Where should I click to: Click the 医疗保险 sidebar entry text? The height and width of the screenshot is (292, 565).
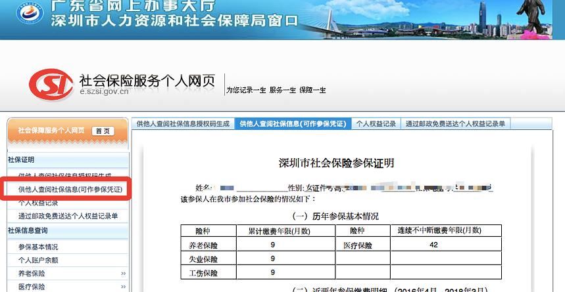[x=32, y=287]
